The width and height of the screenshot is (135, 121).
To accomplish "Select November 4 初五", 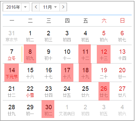I will pos(85,36).
